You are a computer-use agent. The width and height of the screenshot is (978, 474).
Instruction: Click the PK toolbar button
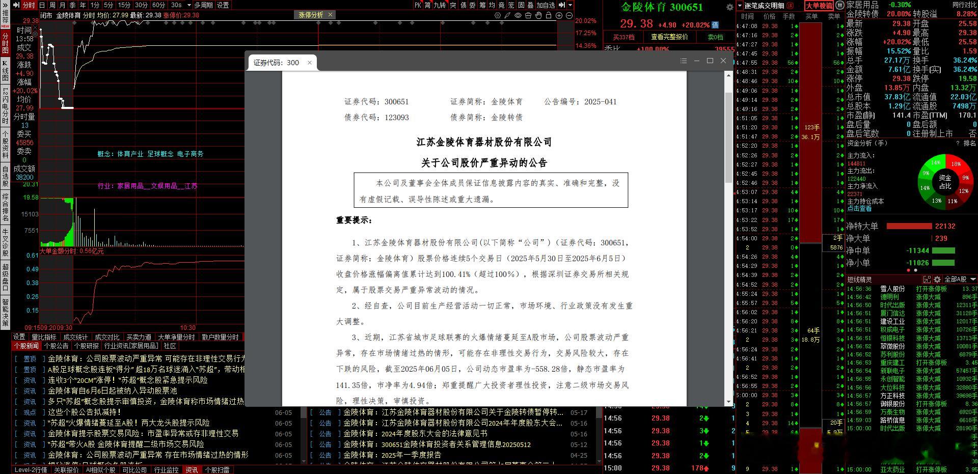[418, 5]
